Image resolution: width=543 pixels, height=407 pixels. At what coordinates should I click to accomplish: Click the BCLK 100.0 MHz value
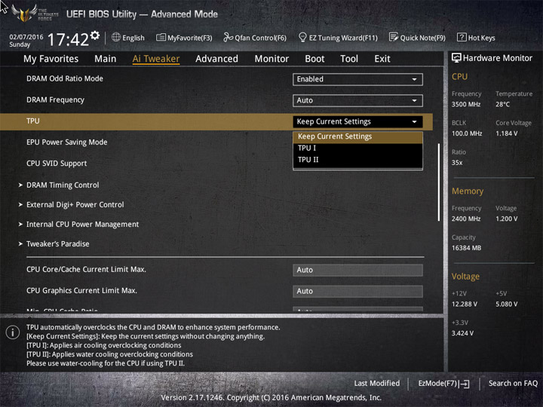click(467, 133)
